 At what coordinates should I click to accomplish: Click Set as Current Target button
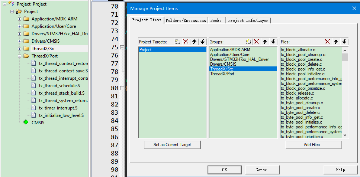click(x=172, y=145)
